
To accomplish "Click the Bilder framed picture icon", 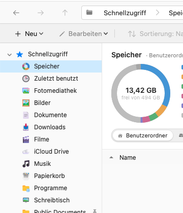I will click(x=26, y=103).
